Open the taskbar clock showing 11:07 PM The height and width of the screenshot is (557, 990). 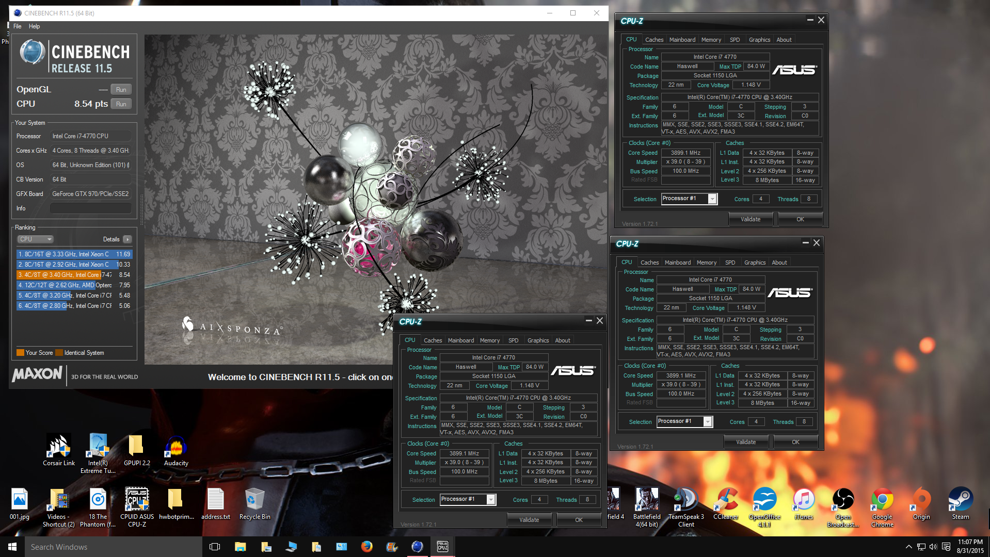point(970,547)
